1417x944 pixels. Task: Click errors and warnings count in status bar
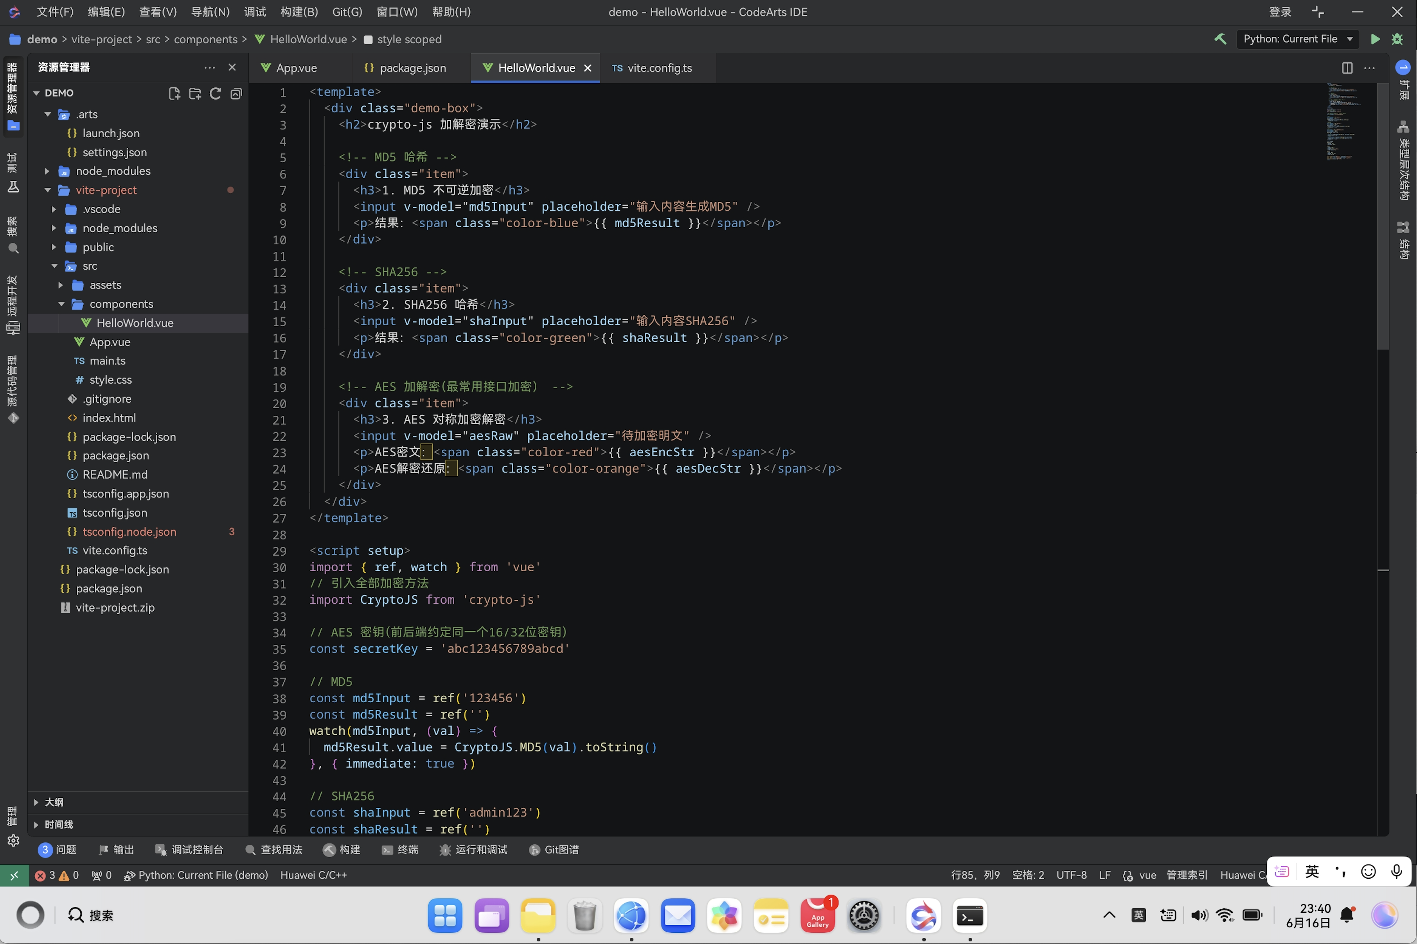(57, 875)
